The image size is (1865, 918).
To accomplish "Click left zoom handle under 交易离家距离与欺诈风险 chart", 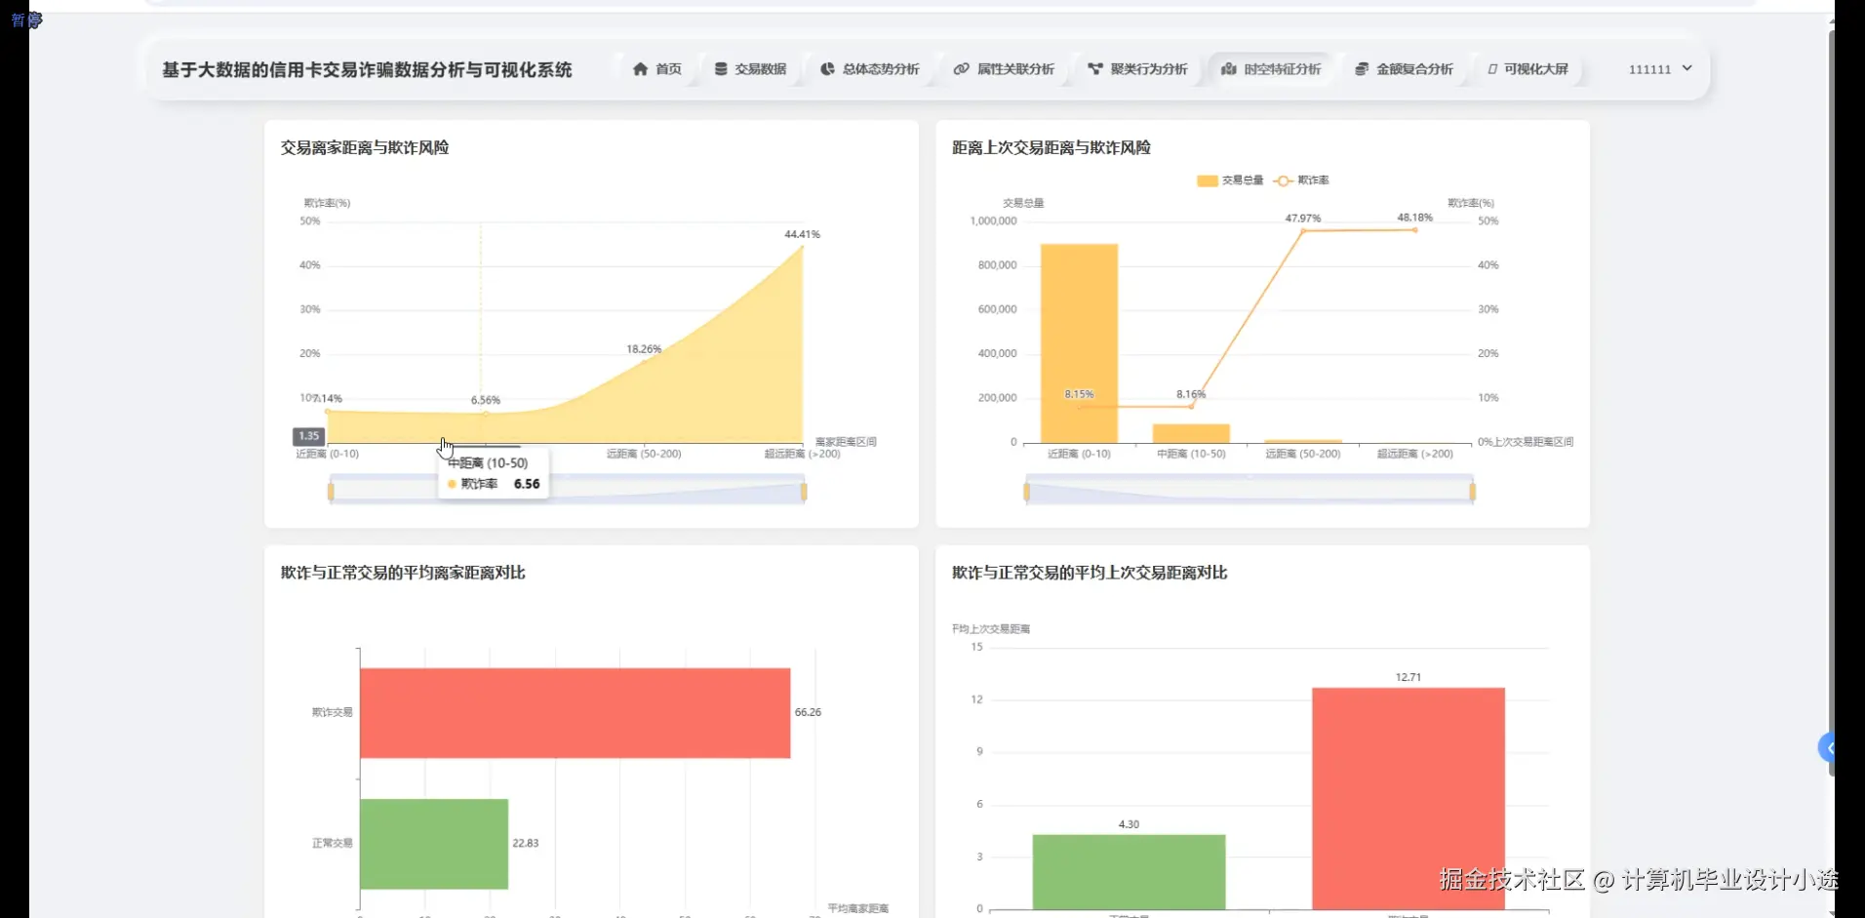I will 331,492.
